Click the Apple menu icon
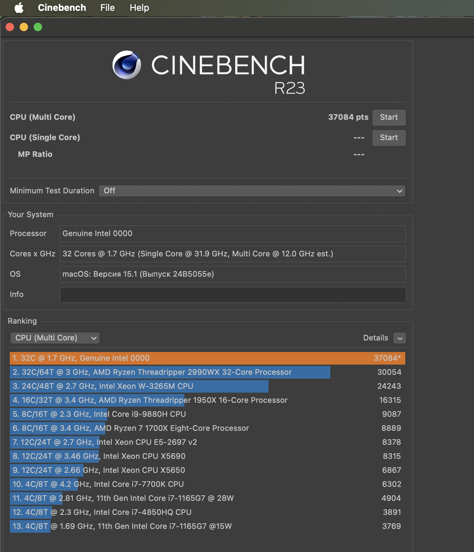 [19, 8]
